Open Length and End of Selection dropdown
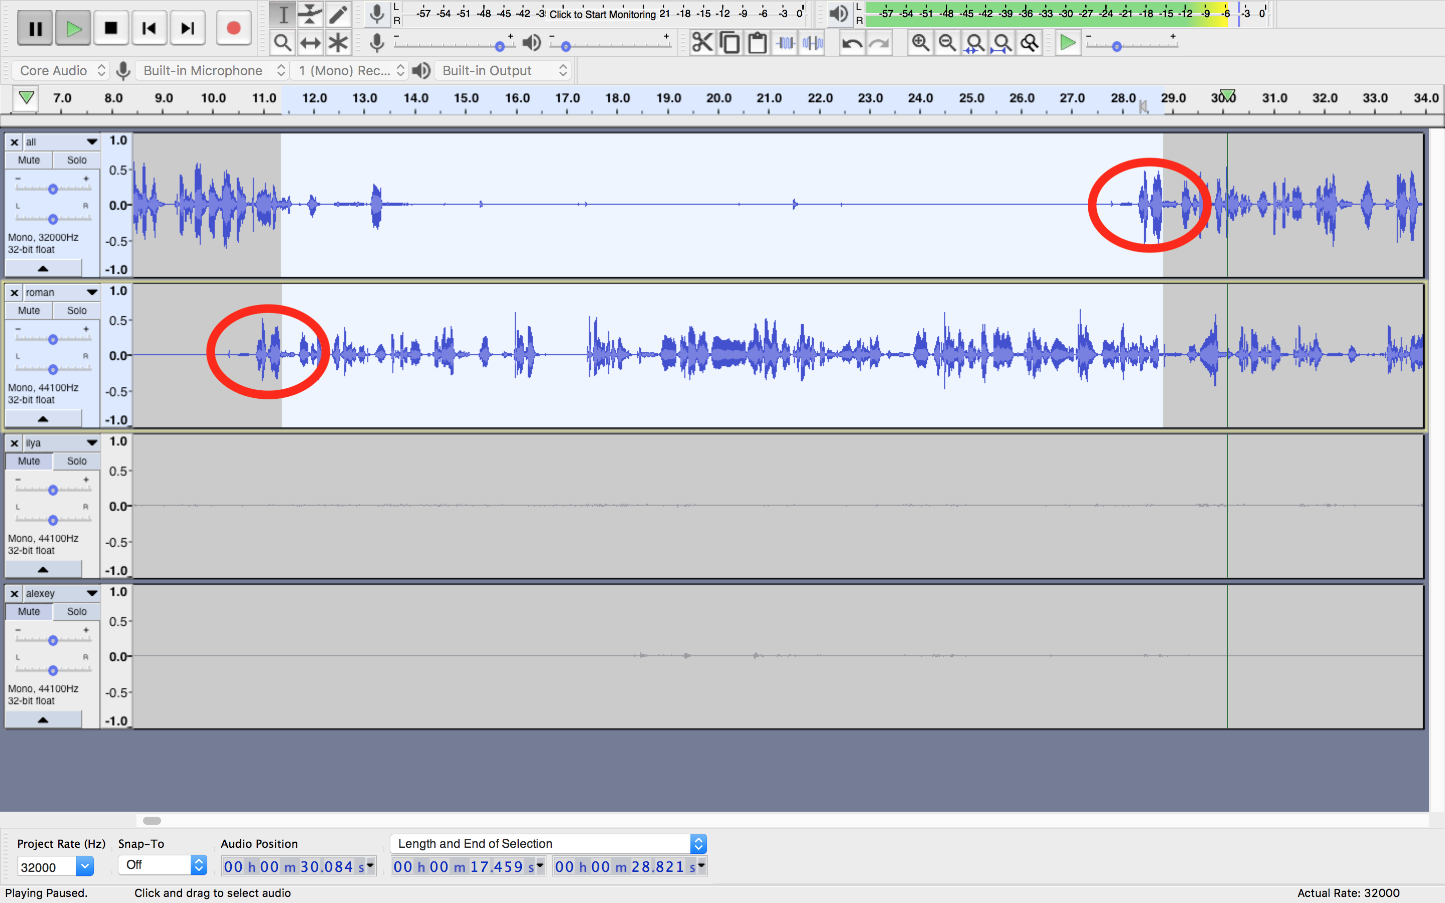This screenshot has height=903, width=1445. point(698,843)
